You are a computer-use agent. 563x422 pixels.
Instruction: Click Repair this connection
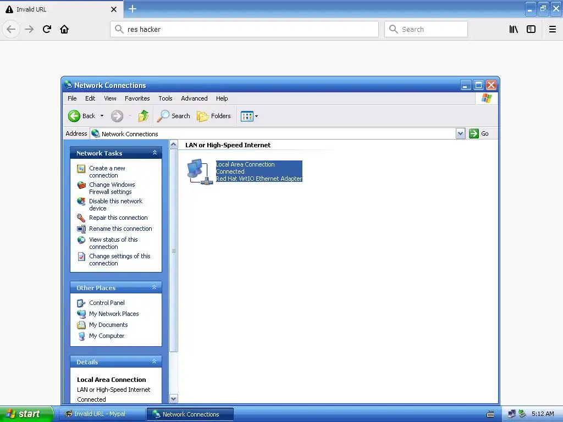(x=118, y=218)
